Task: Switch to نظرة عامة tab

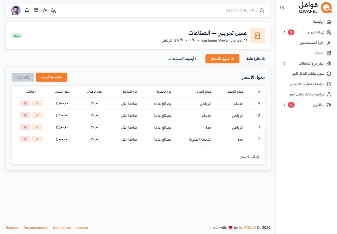Action: tap(256, 59)
